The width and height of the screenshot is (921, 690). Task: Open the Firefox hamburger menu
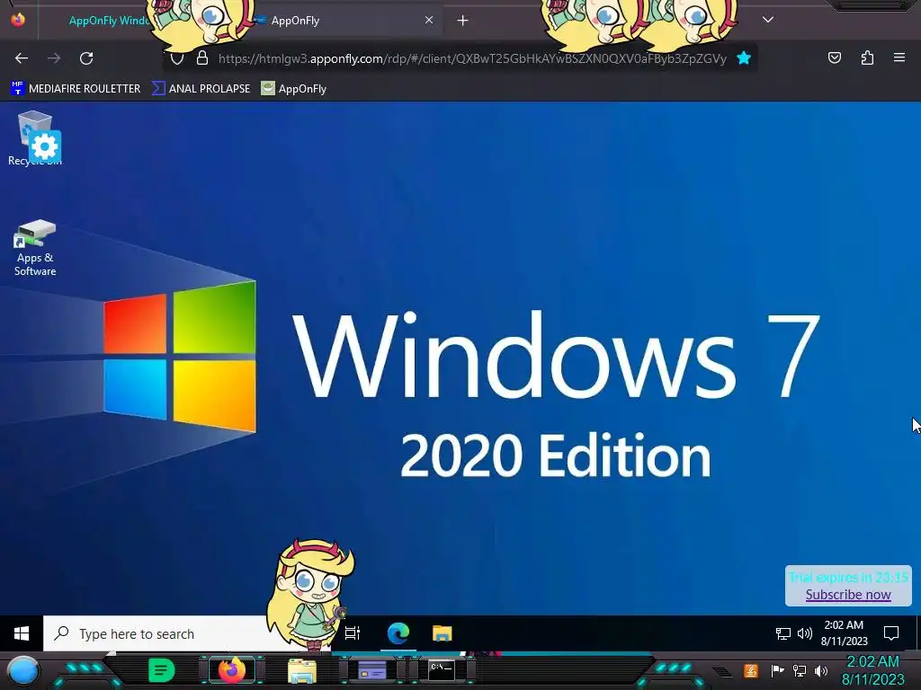(899, 57)
